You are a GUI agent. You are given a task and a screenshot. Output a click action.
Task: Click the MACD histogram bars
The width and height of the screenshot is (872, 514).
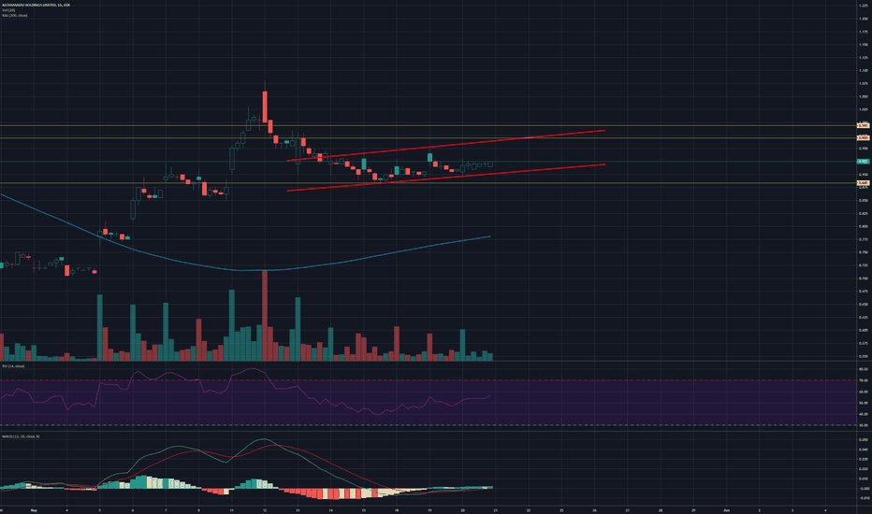(245, 487)
